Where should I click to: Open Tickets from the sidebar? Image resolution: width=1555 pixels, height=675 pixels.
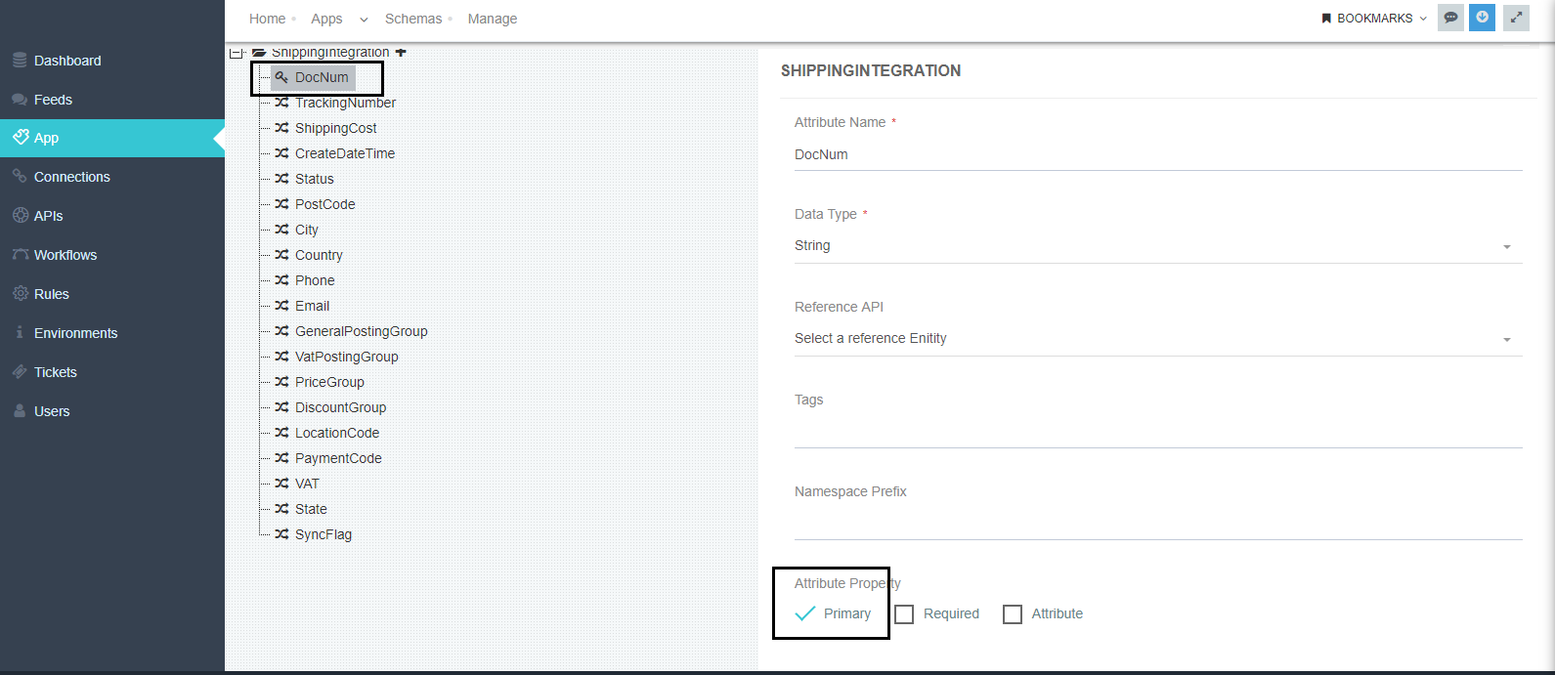click(55, 372)
